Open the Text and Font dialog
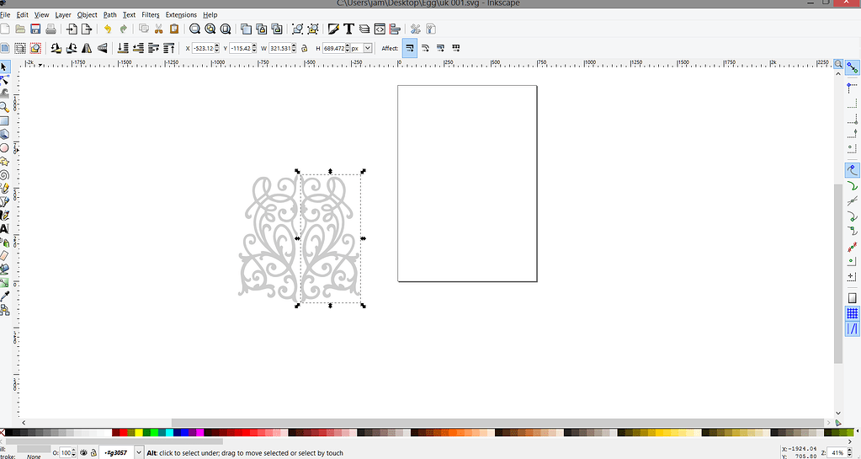The image size is (861, 459). pos(348,29)
